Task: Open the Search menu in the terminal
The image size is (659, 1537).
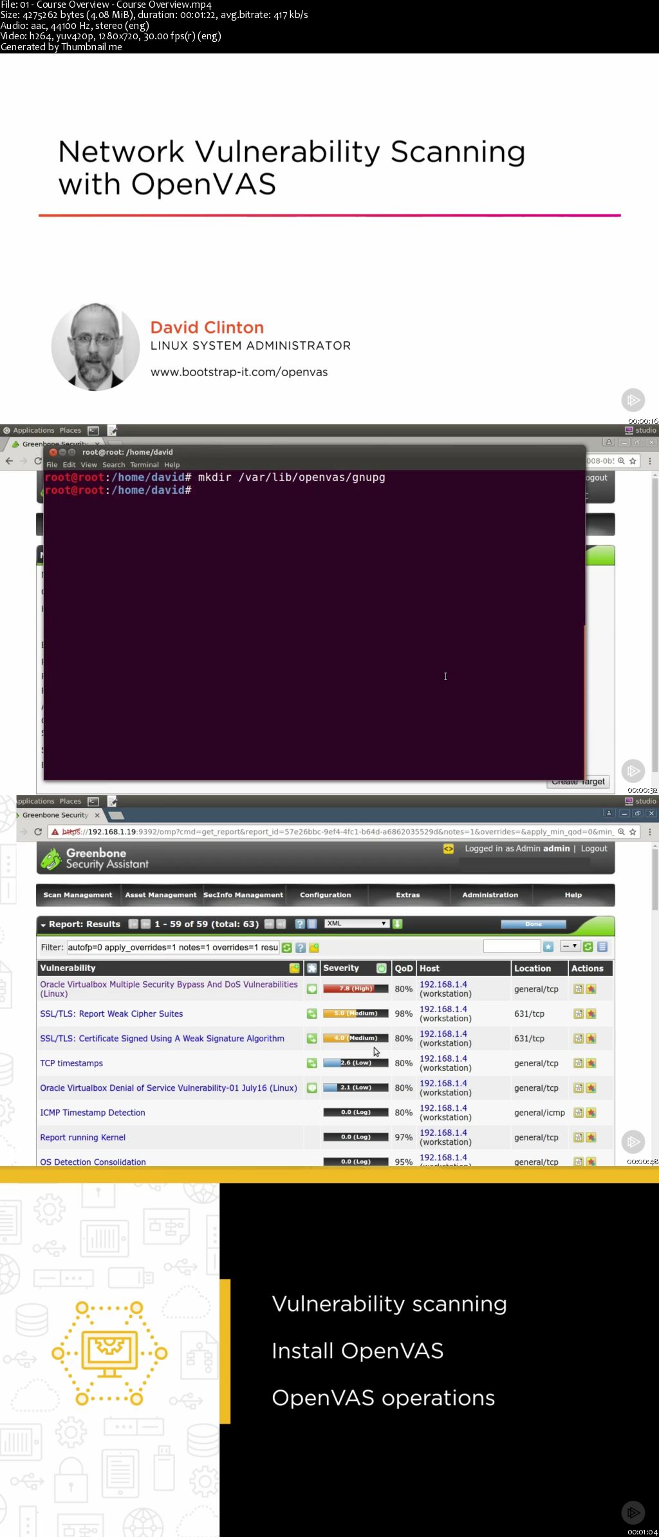Action: coord(114,465)
